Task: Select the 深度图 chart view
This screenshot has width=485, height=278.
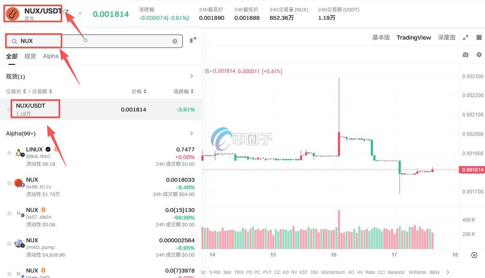Action: (x=446, y=37)
